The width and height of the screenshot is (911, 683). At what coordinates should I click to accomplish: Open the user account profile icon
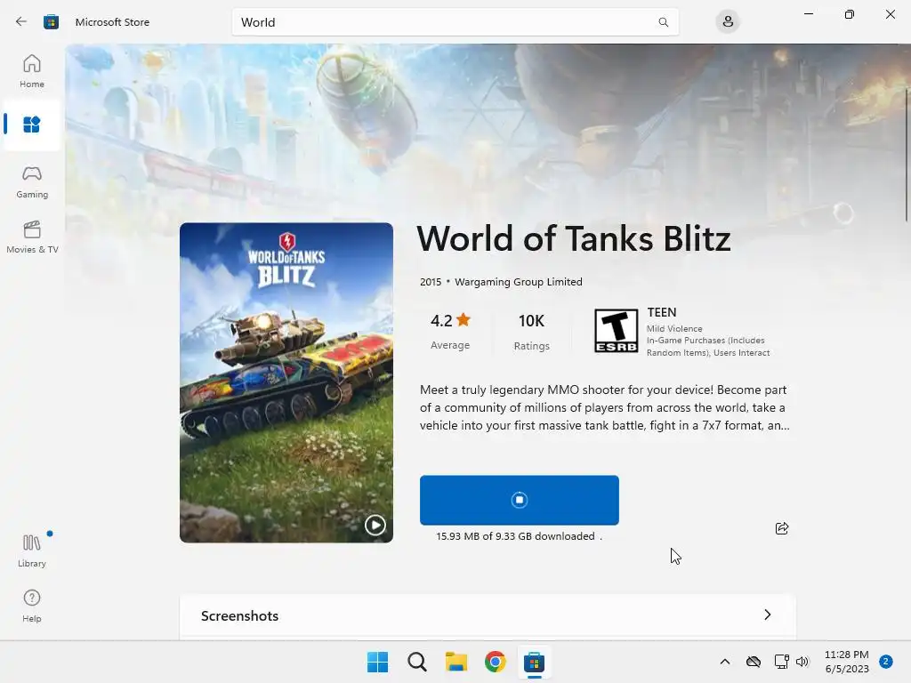728,22
